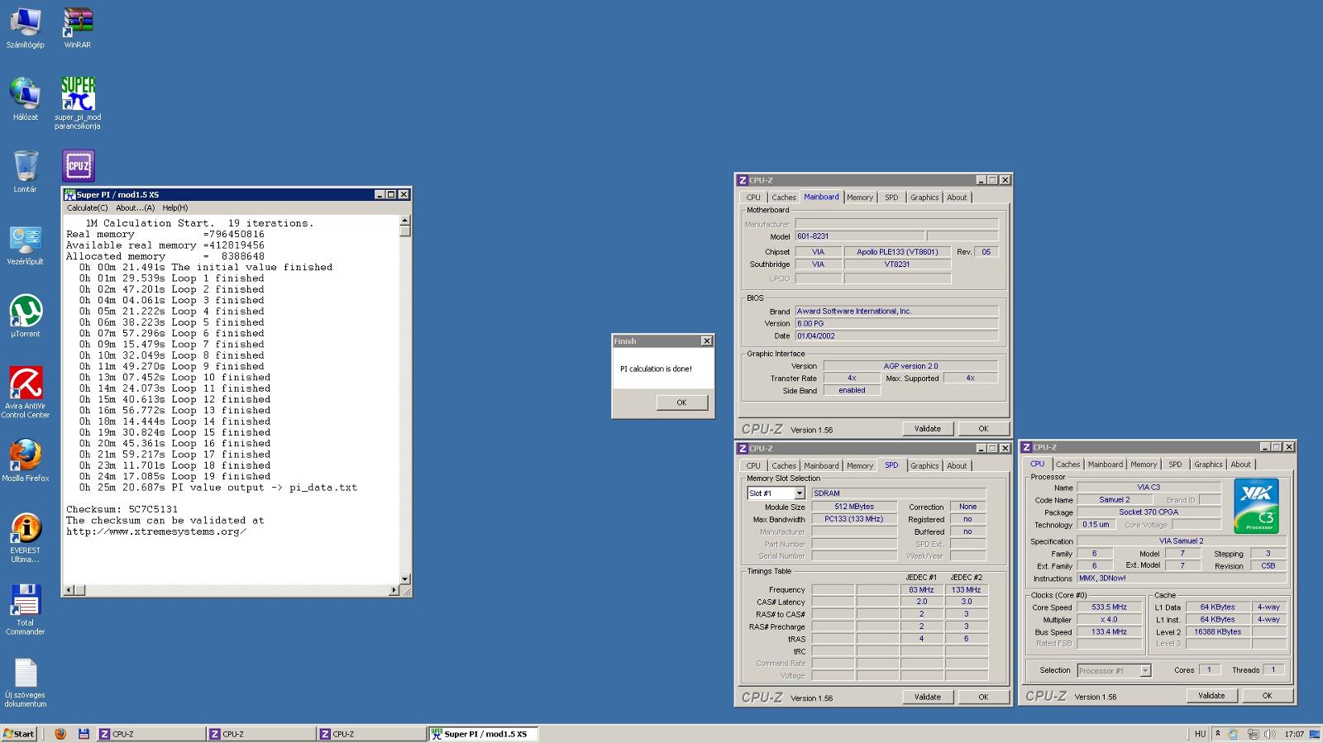Open the Számítógép desktop icon
Viewport: 1323px width, 743px height.
pos(25,28)
